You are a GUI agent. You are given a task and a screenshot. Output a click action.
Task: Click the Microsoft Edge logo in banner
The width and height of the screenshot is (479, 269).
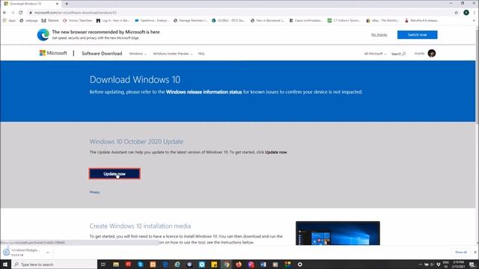tap(43, 35)
